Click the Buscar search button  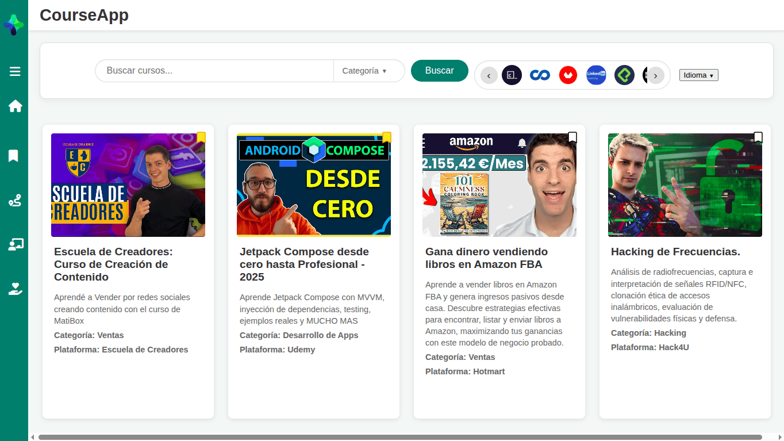pos(439,71)
